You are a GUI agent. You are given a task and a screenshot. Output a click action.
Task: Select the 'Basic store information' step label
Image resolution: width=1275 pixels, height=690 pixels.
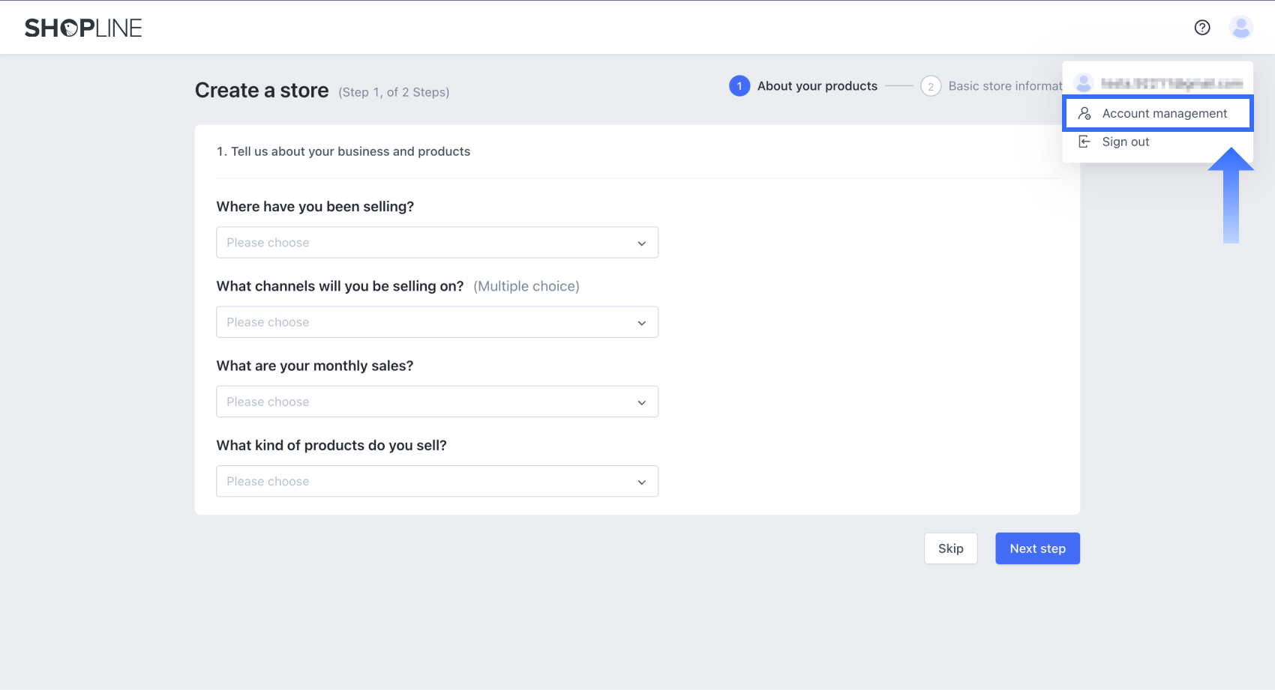pyautogui.click(x=1004, y=86)
